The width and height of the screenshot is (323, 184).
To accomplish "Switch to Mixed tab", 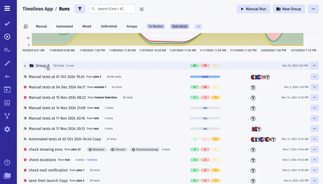I will tap(87, 26).
